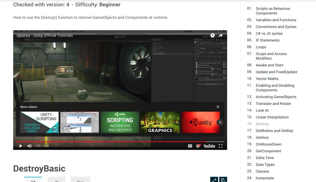Select the C# code tab

(x=33, y=180)
